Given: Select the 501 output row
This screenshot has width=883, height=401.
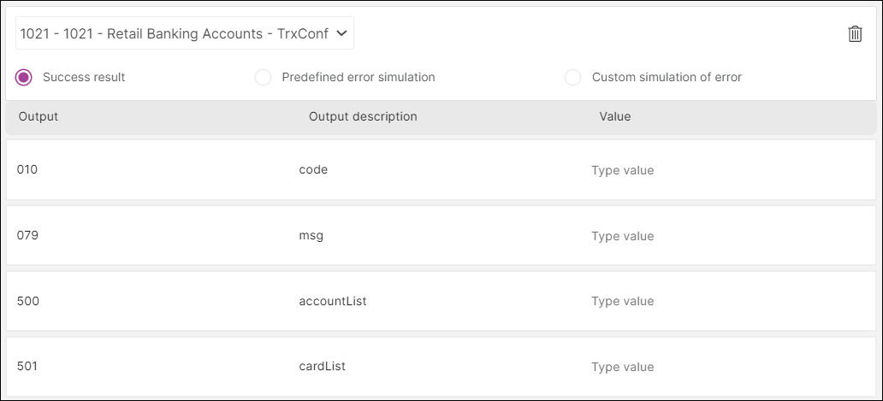Looking at the screenshot, I should (x=441, y=367).
